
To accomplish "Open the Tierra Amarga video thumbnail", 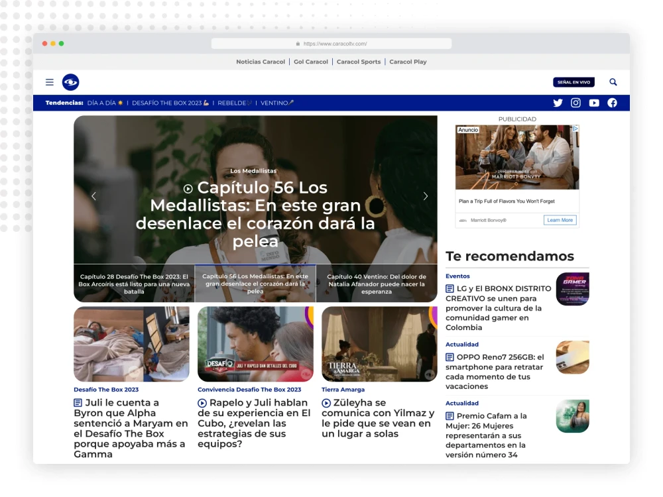I will pyautogui.click(x=379, y=344).
